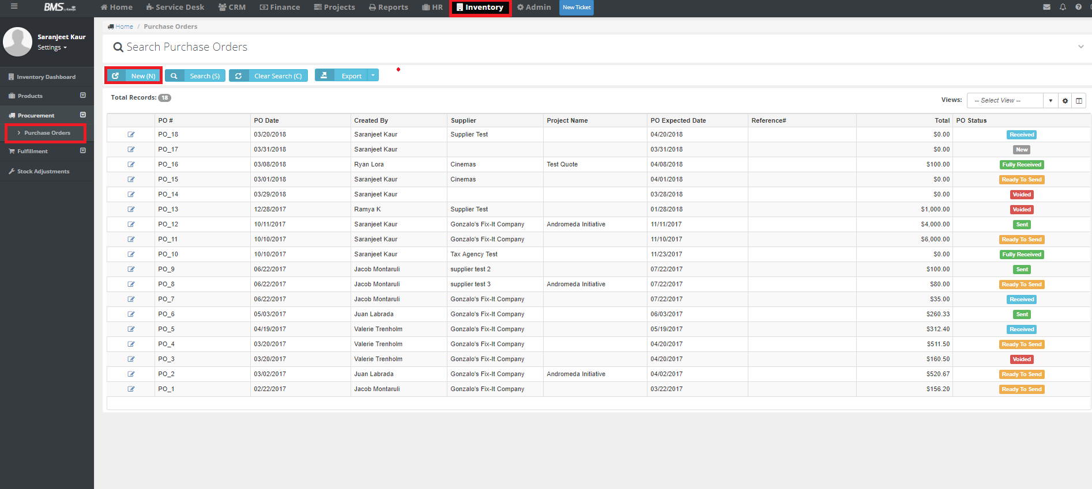Screen dimensions: 1092x489
Task: Click the BMS logo
Action: coord(59,7)
